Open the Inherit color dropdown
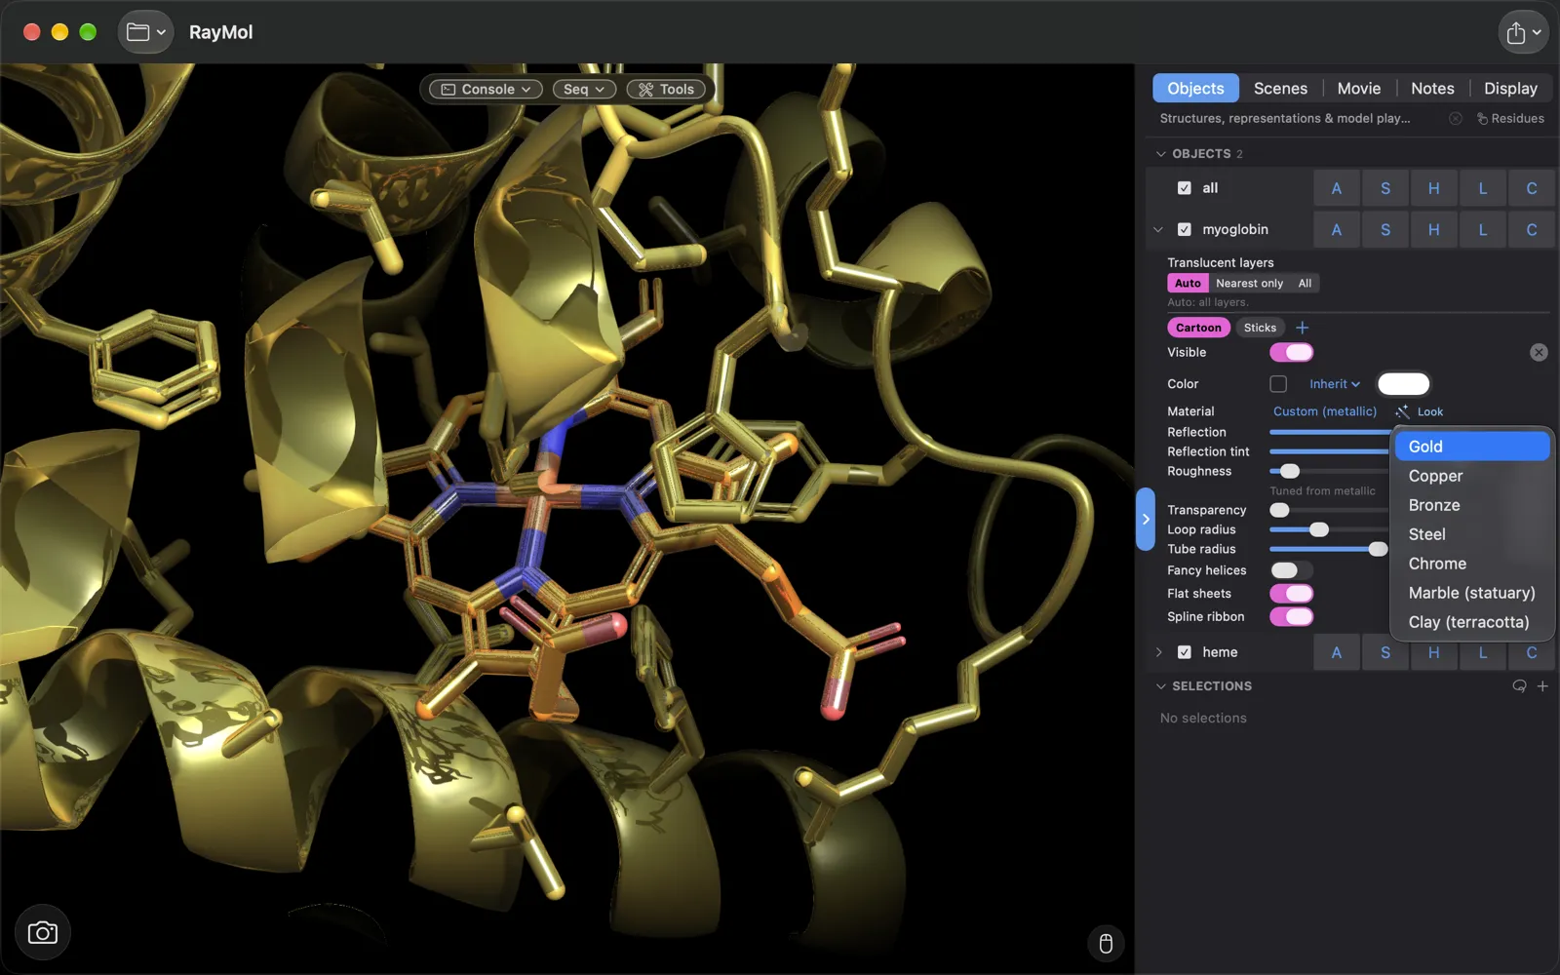This screenshot has height=975, width=1560. [1335, 384]
